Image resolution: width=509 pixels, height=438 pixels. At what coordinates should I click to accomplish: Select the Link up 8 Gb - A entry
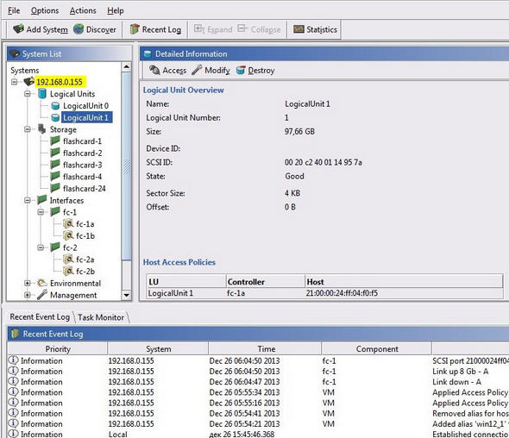[258, 371]
